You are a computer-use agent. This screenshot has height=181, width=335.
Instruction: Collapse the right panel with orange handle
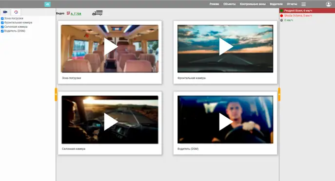point(279,94)
